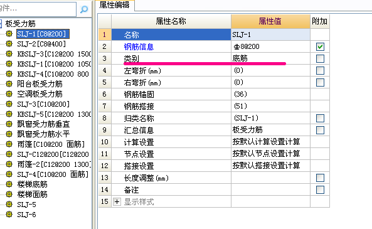Select the 搭接设置 value cell
Image resolution: width=372 pixels, height=229 pixels.
click(270, 166)
